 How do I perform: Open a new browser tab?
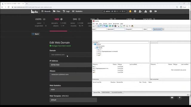point(27,4)
